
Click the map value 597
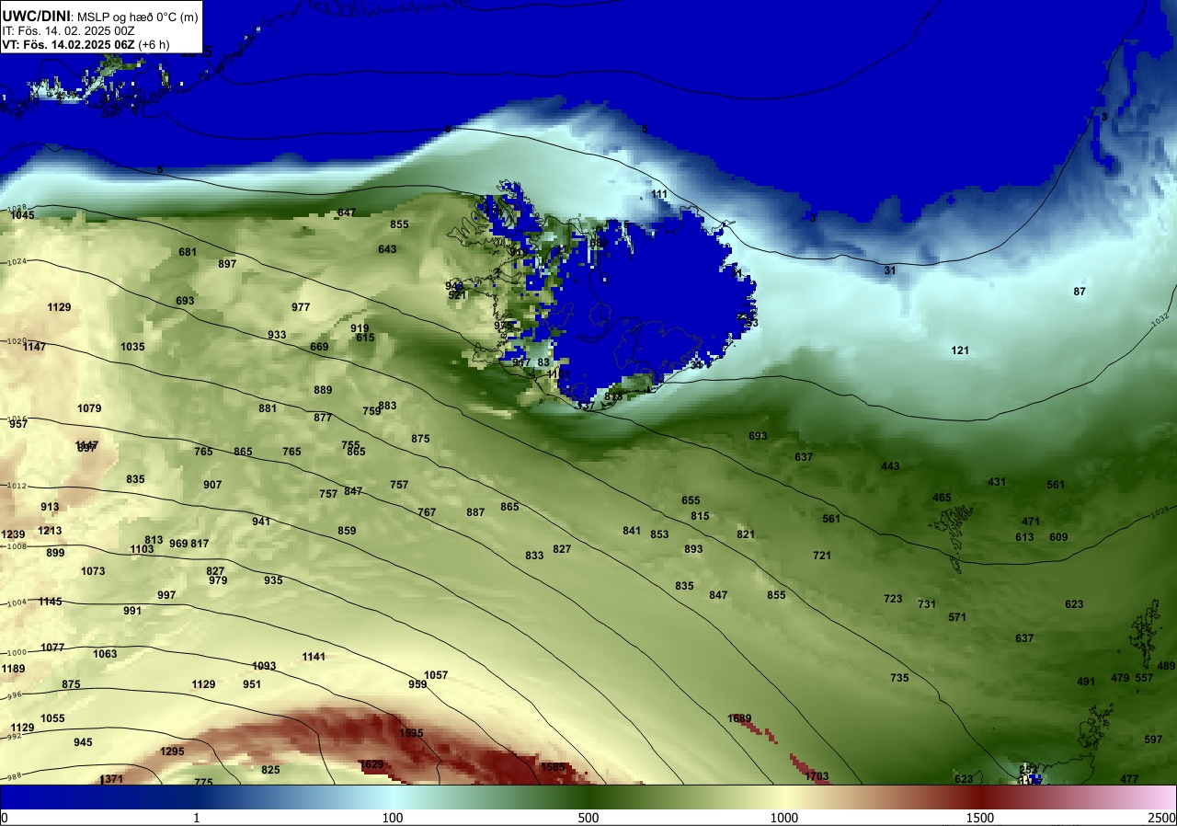pos(1153,740)
